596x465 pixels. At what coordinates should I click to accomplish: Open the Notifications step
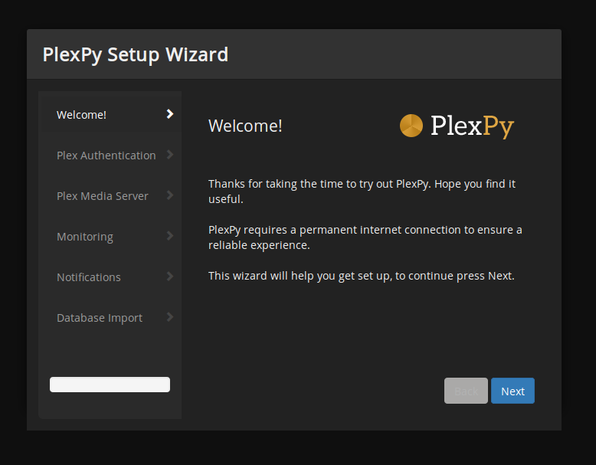coord(110,277)
